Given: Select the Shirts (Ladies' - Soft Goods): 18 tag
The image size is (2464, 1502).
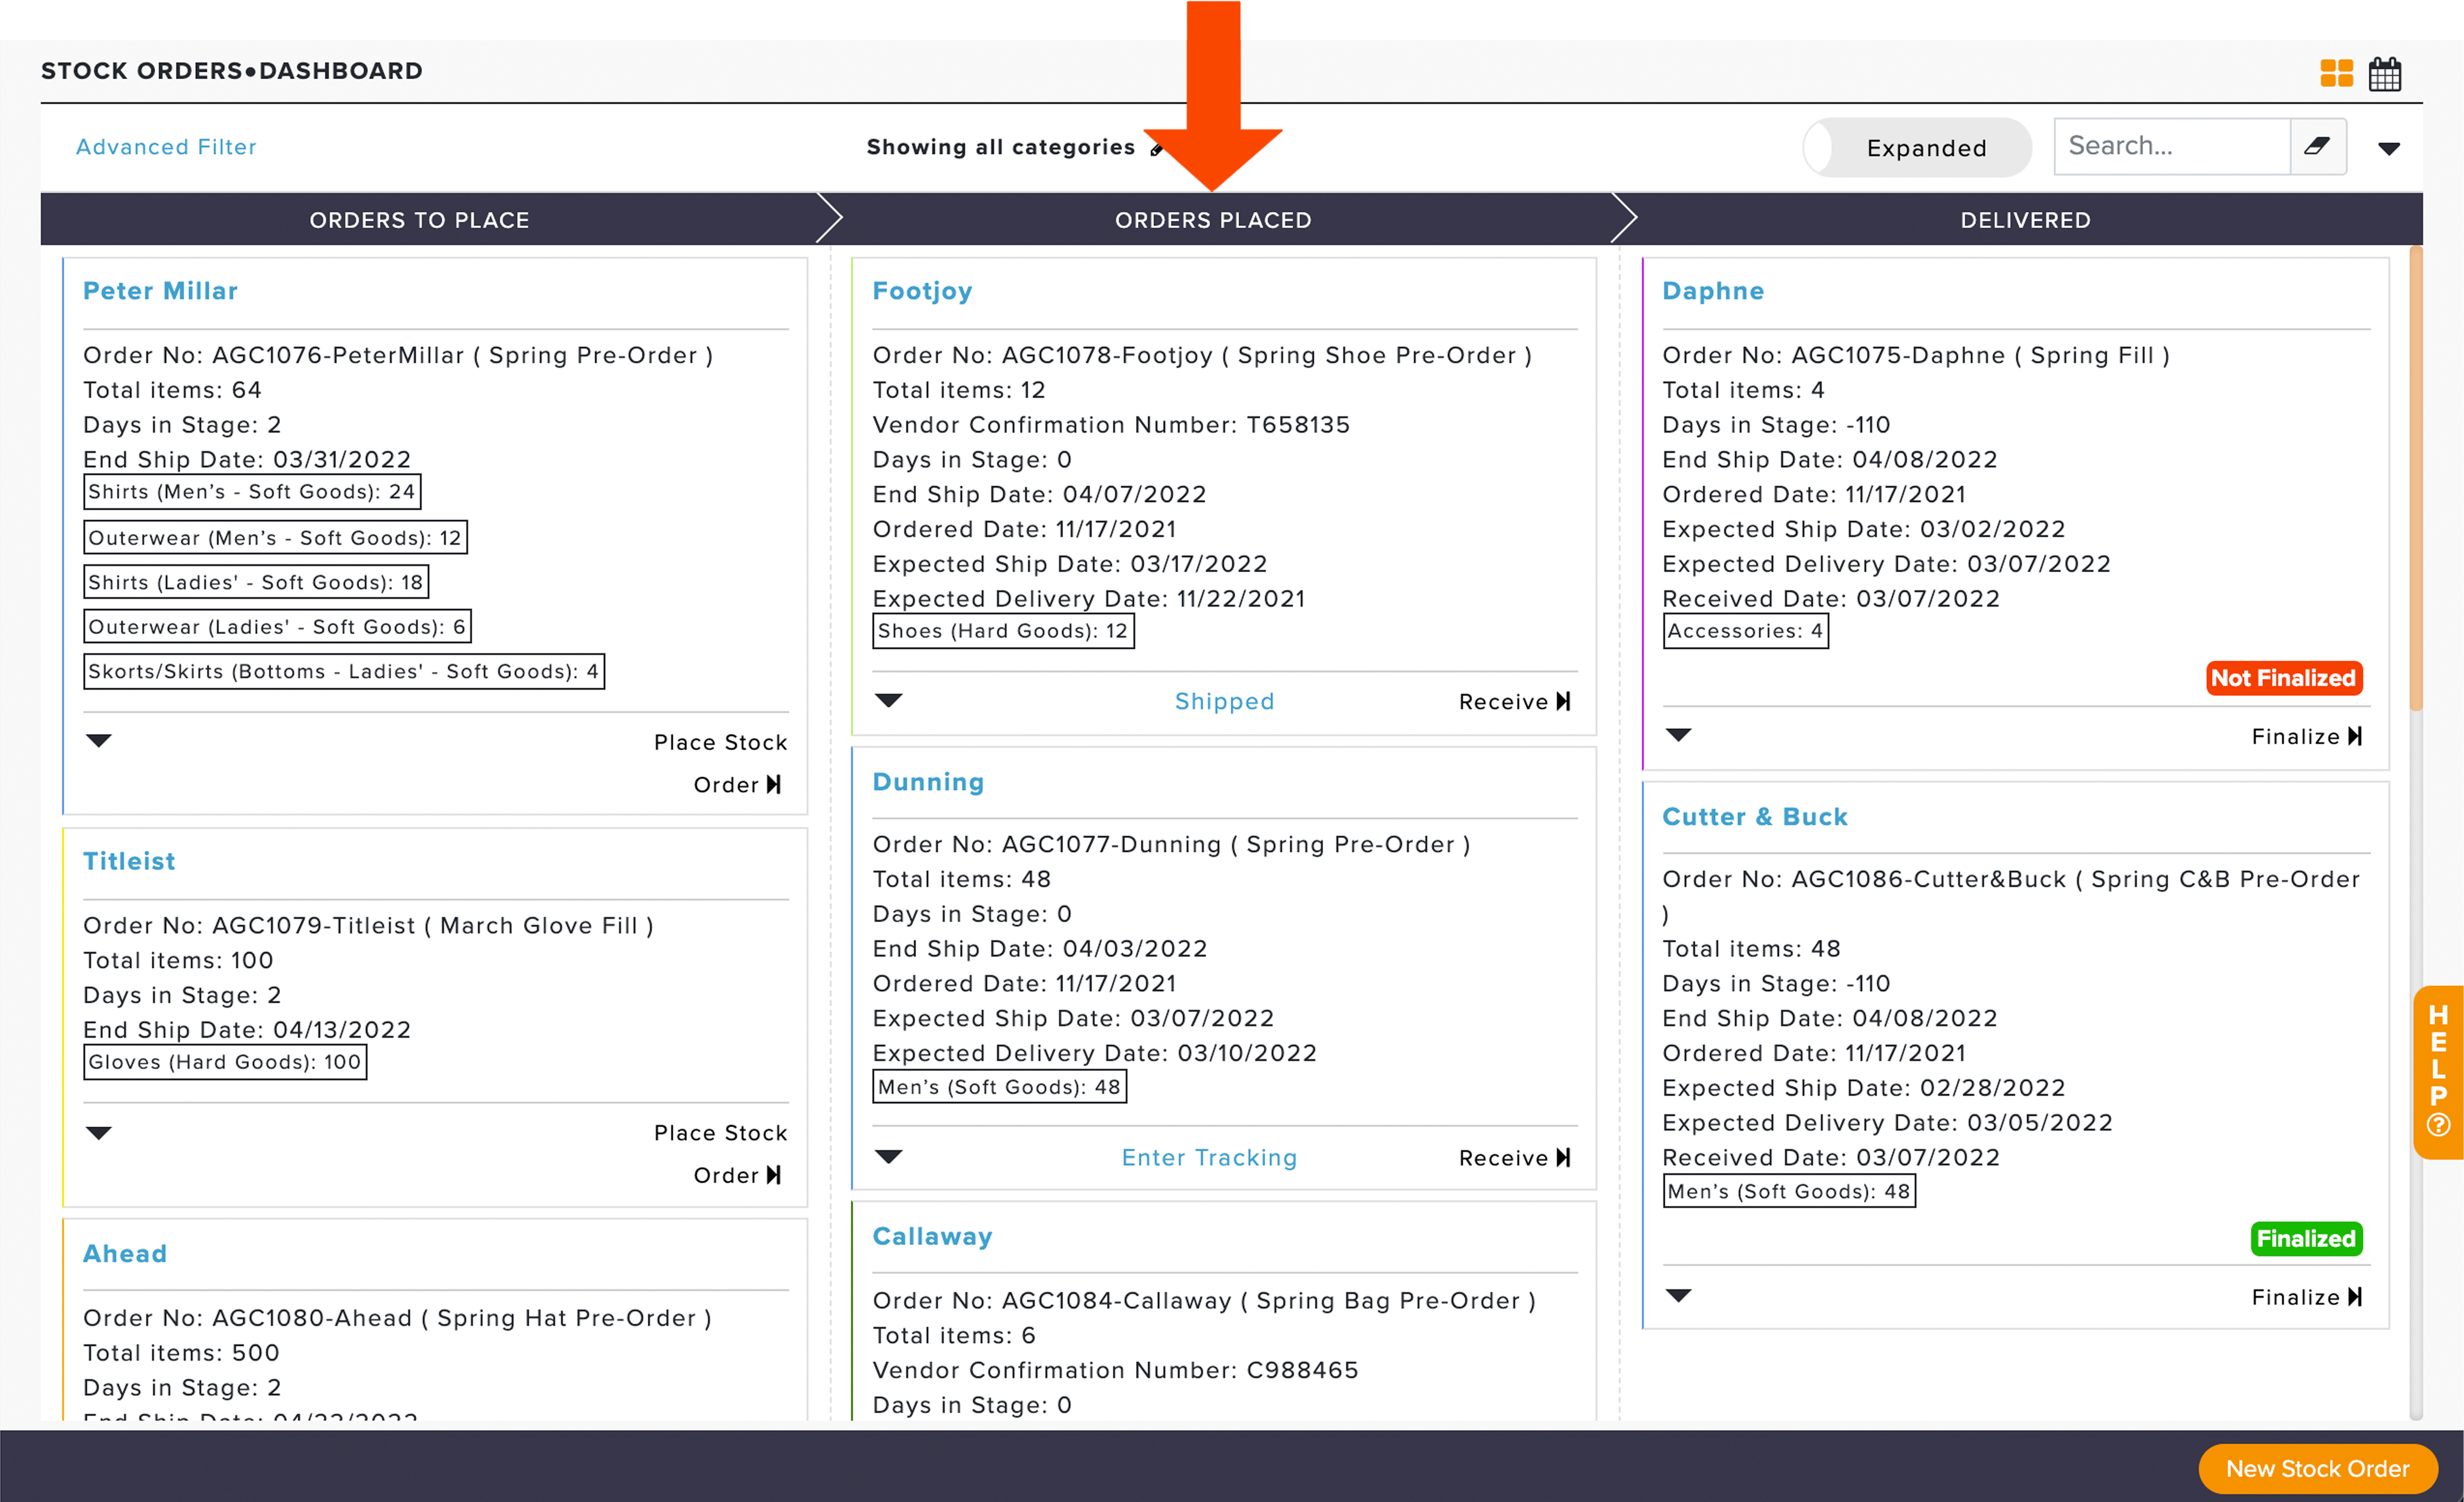Looking at the screenshot, I should click(x=256, y=582).
